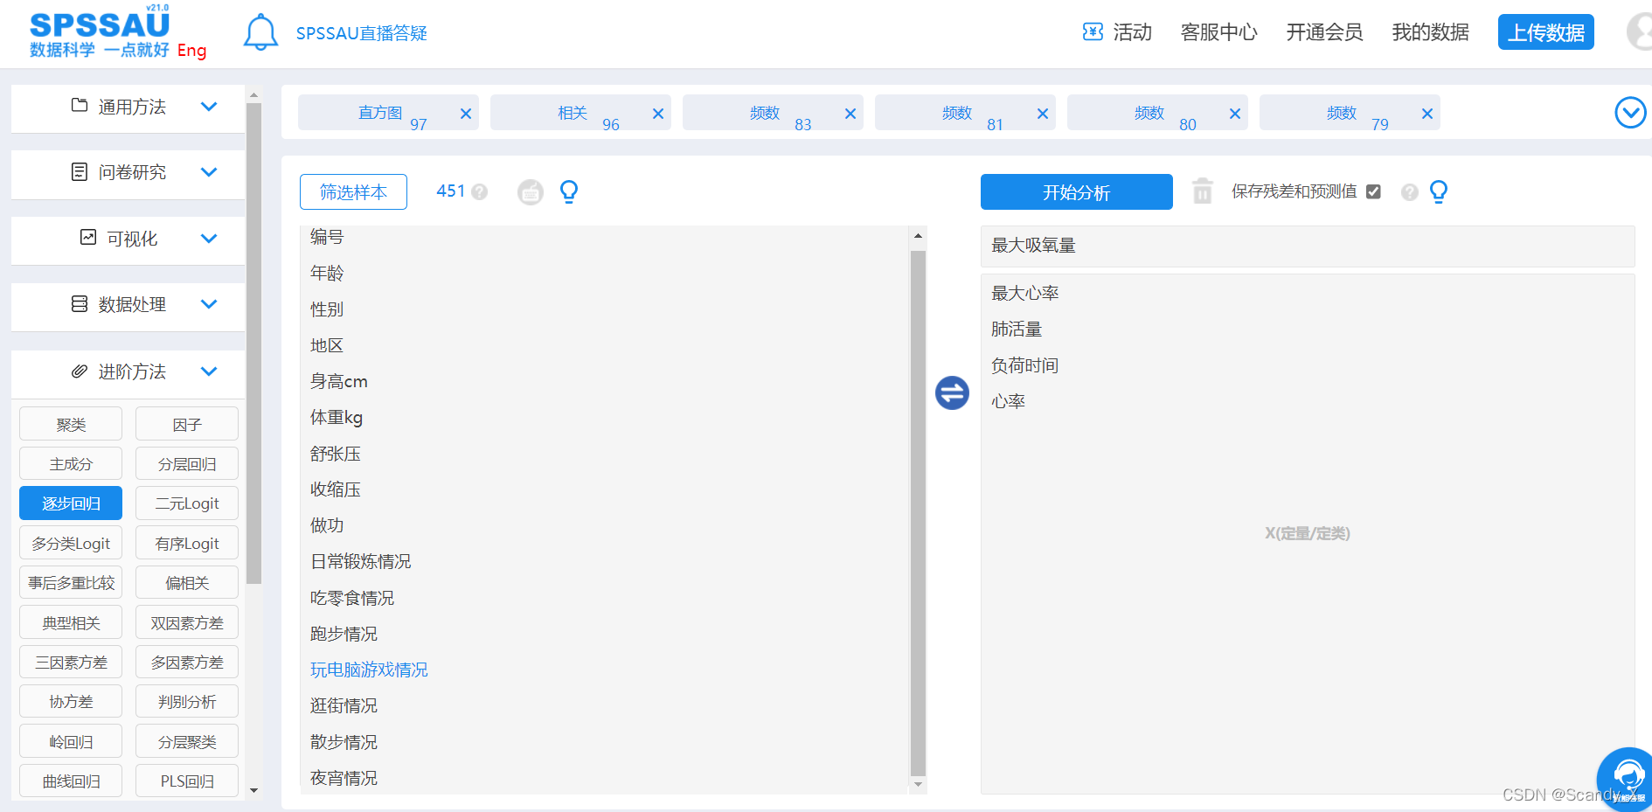Image resolution: width=1652 pixels, height=812 pixels.
Task: Select the 聚类 method button
Action: pos(71,424)
